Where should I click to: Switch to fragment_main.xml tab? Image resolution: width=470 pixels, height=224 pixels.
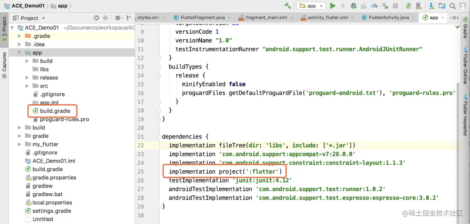click(265, 18)
